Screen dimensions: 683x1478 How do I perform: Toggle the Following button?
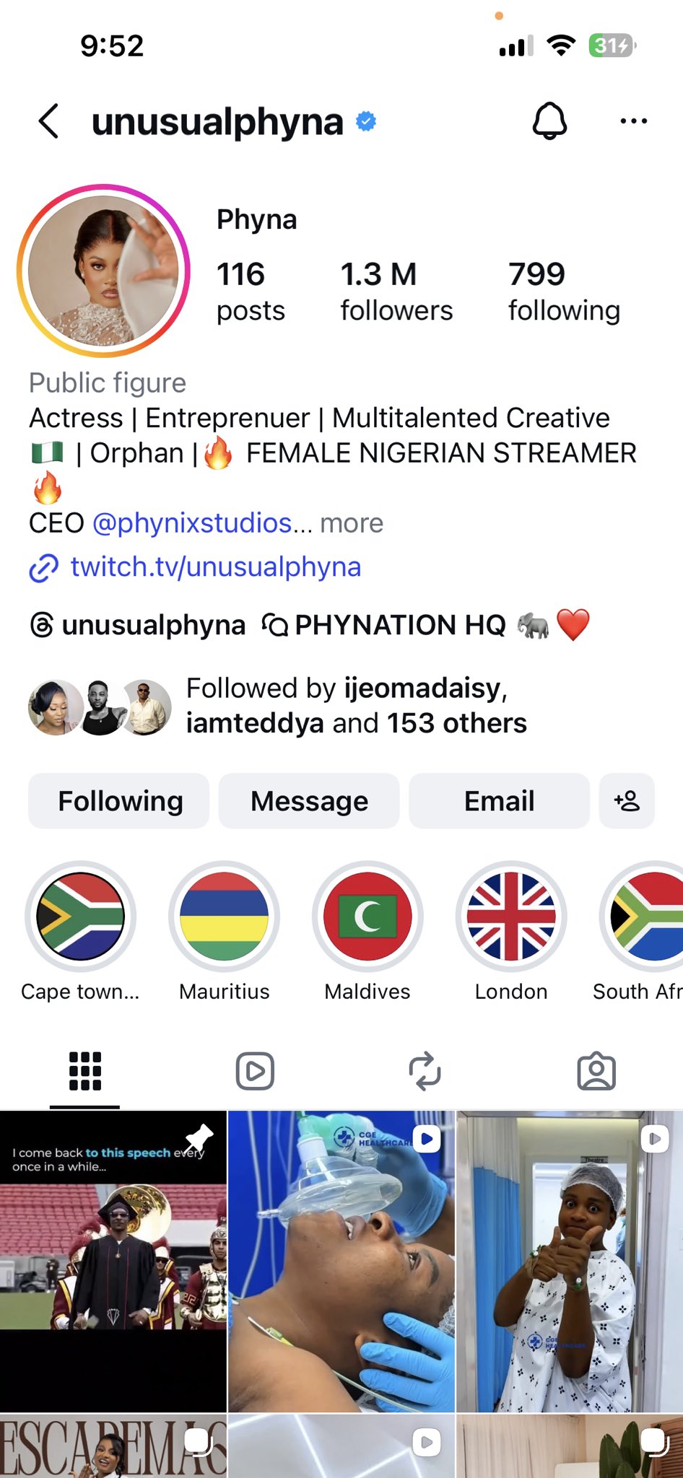click(x=119, y=801)
